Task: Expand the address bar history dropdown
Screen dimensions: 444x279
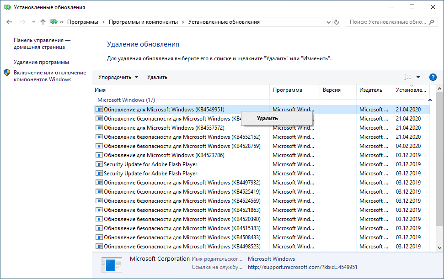Action: click(328, 22)
